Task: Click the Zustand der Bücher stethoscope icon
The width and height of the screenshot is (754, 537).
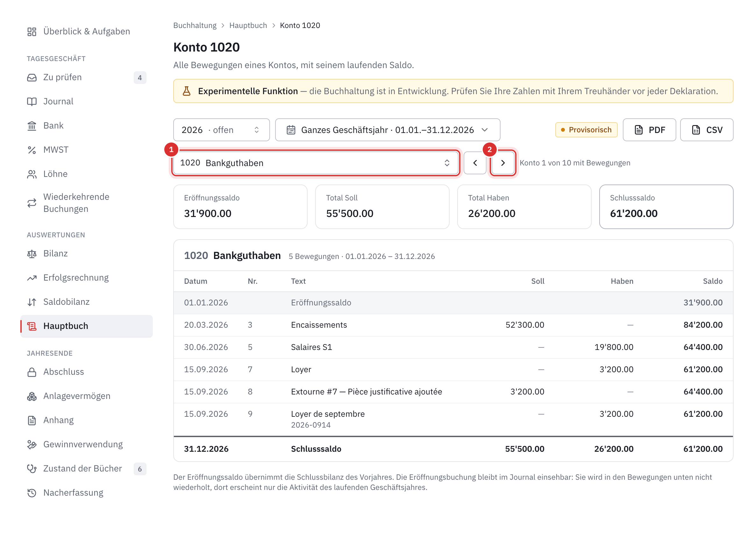Action: (32, 469)
